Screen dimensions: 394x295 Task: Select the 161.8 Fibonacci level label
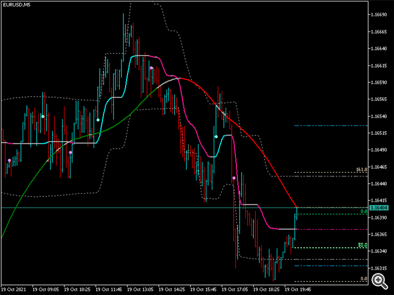point(361,170)
